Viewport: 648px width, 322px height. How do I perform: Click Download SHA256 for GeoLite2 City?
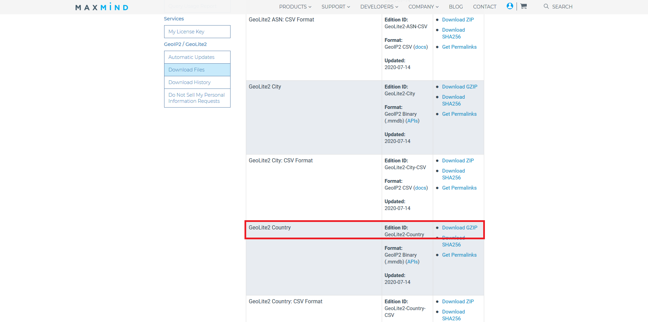pos(453,100)
